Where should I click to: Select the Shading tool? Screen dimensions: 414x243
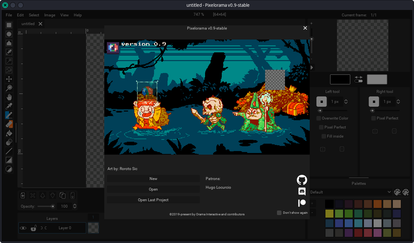[9, 142]
